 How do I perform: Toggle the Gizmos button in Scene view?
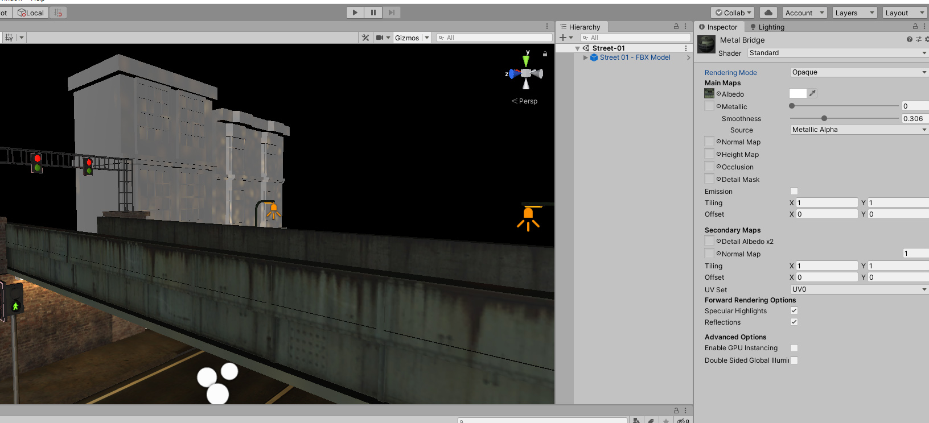[407, 38]
